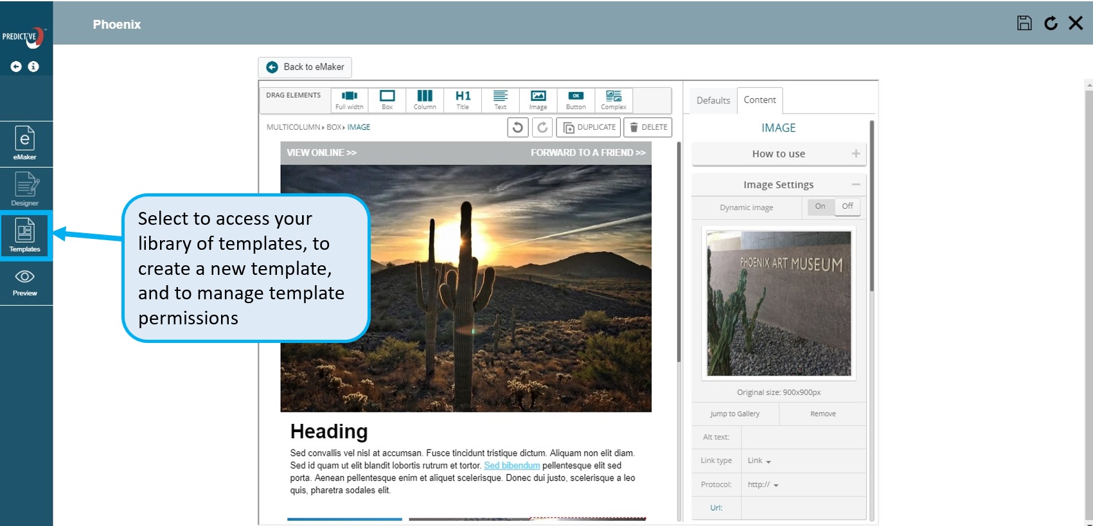Click the DUPLICATE button
This screenshot has width=1093, height=526.
[589, 127]
